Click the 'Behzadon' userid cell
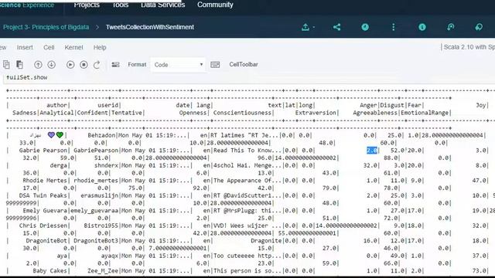The width and height of the screenshot is (495, 278). click(x=101, y=135)
